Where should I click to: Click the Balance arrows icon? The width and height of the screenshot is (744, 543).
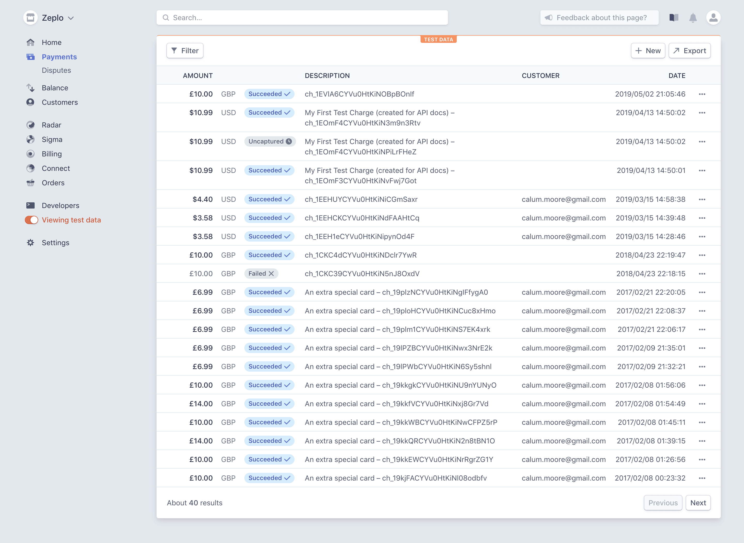[x=30, y=88]
